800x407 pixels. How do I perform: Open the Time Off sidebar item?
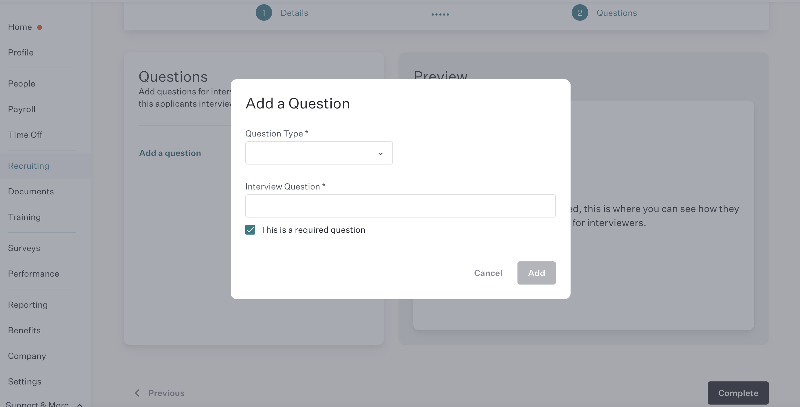(x=25, y=135)
